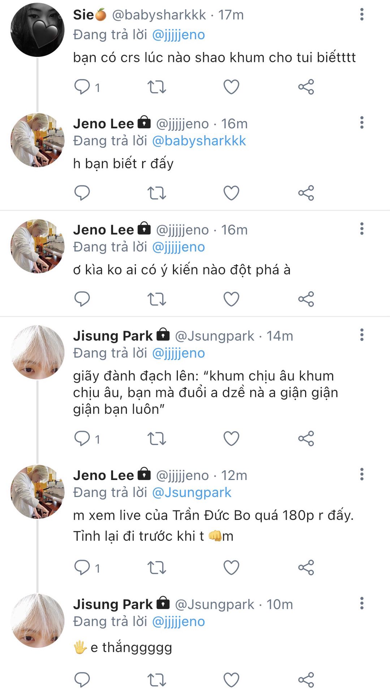This screenshot has width=390, height=694.
Task: Open Jisung Park's avatar on 10m tweet
Action: [x=37, y=621]
